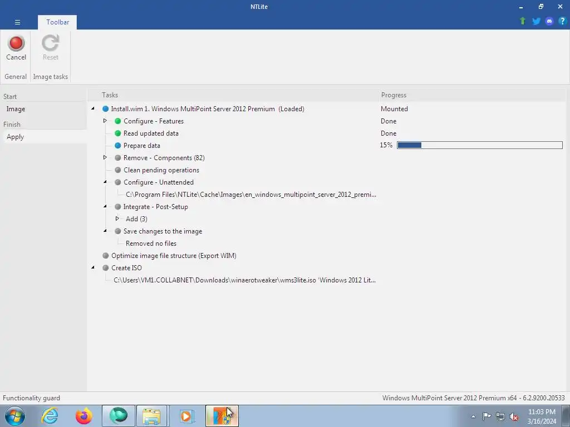This screenshot has width=570, height=427.
Task: Open the taskbar clock showing 11:03 PM
Action: click(x=542, y=416)
